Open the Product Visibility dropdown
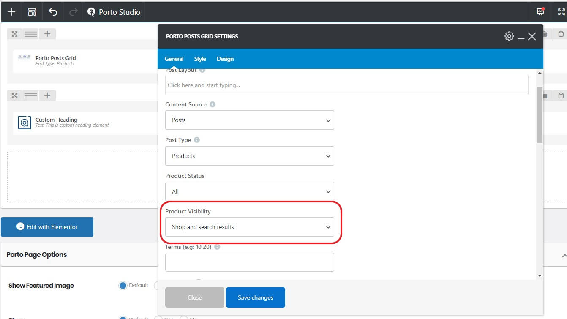567x319 pixels. (x=250, y=227)
